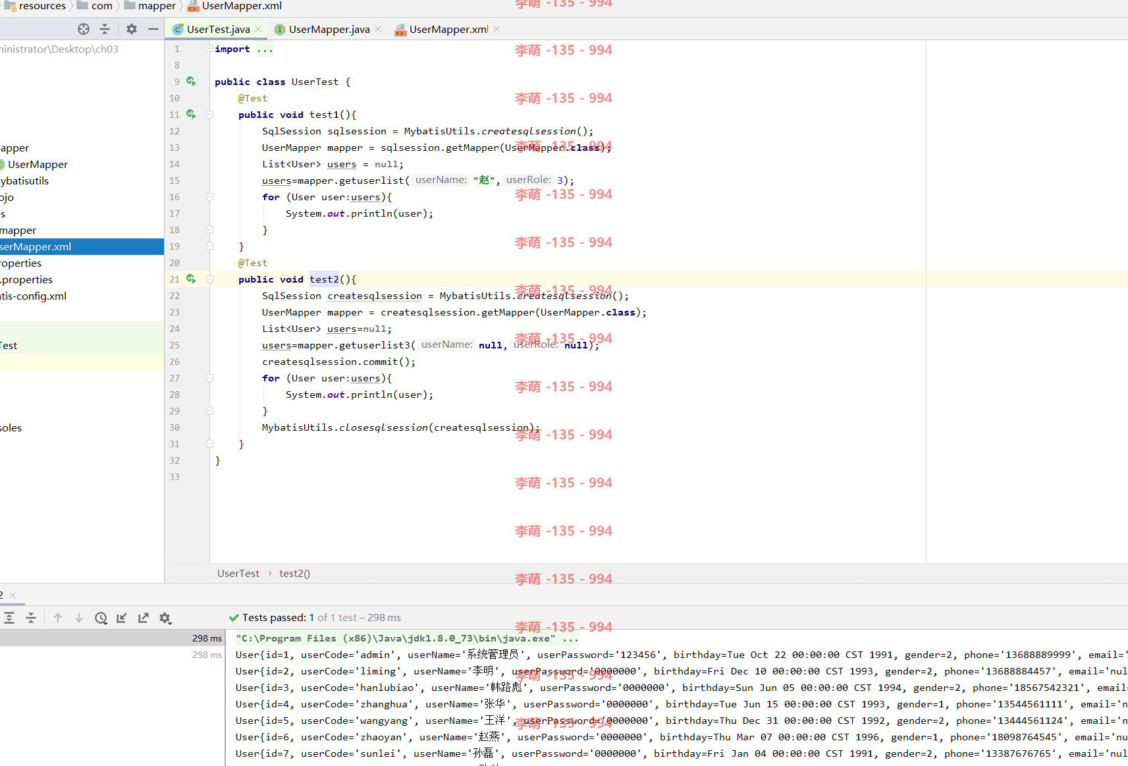Image resolution: width=1128 pixels, height=766 pixels.
Task: Click the folded java.exe command line
Action: click(407, 638)
